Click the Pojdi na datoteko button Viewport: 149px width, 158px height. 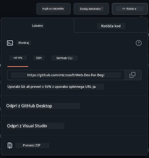point(53,9)
